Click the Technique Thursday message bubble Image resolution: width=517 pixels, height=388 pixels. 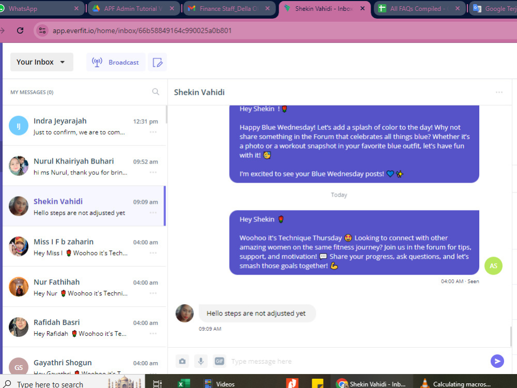[x=354, y=243]
